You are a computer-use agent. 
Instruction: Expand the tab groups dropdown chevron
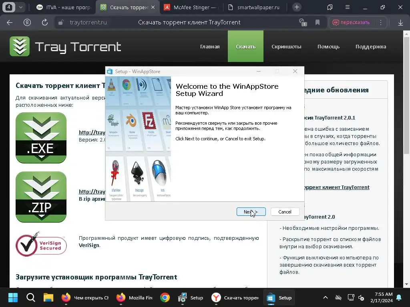tap(21, 7)
